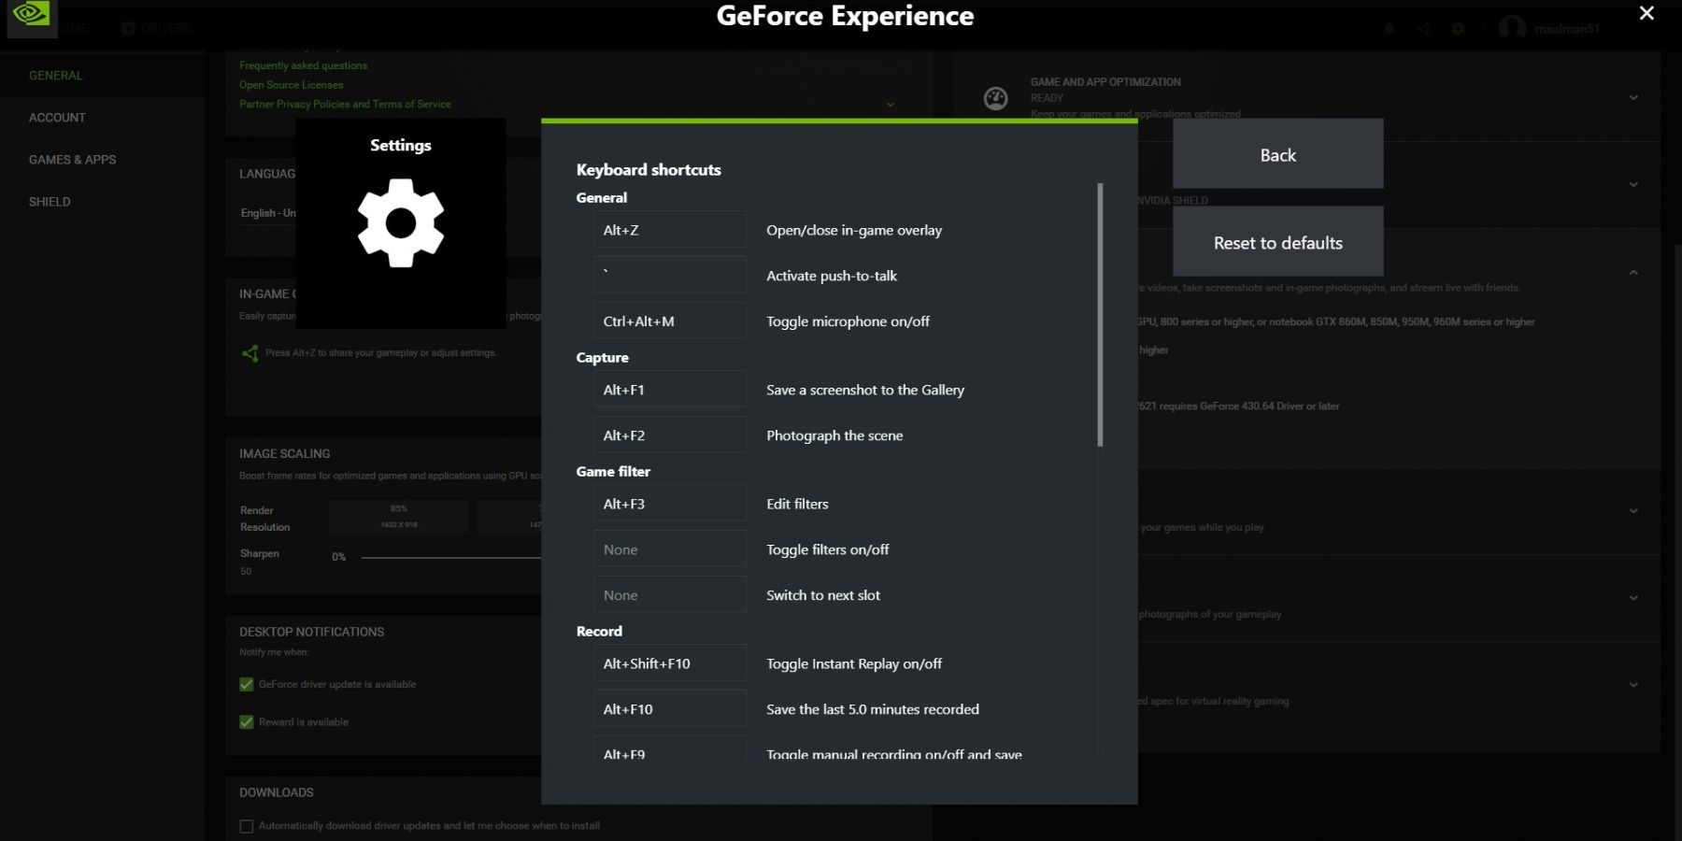Click the Sharpen slider track
1682x841 pixels.
450,558
